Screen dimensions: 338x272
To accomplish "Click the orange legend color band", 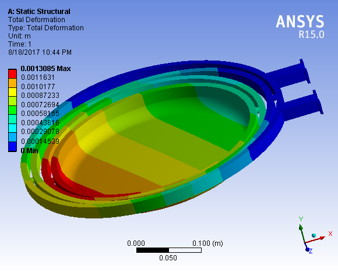I will [12, 83].
